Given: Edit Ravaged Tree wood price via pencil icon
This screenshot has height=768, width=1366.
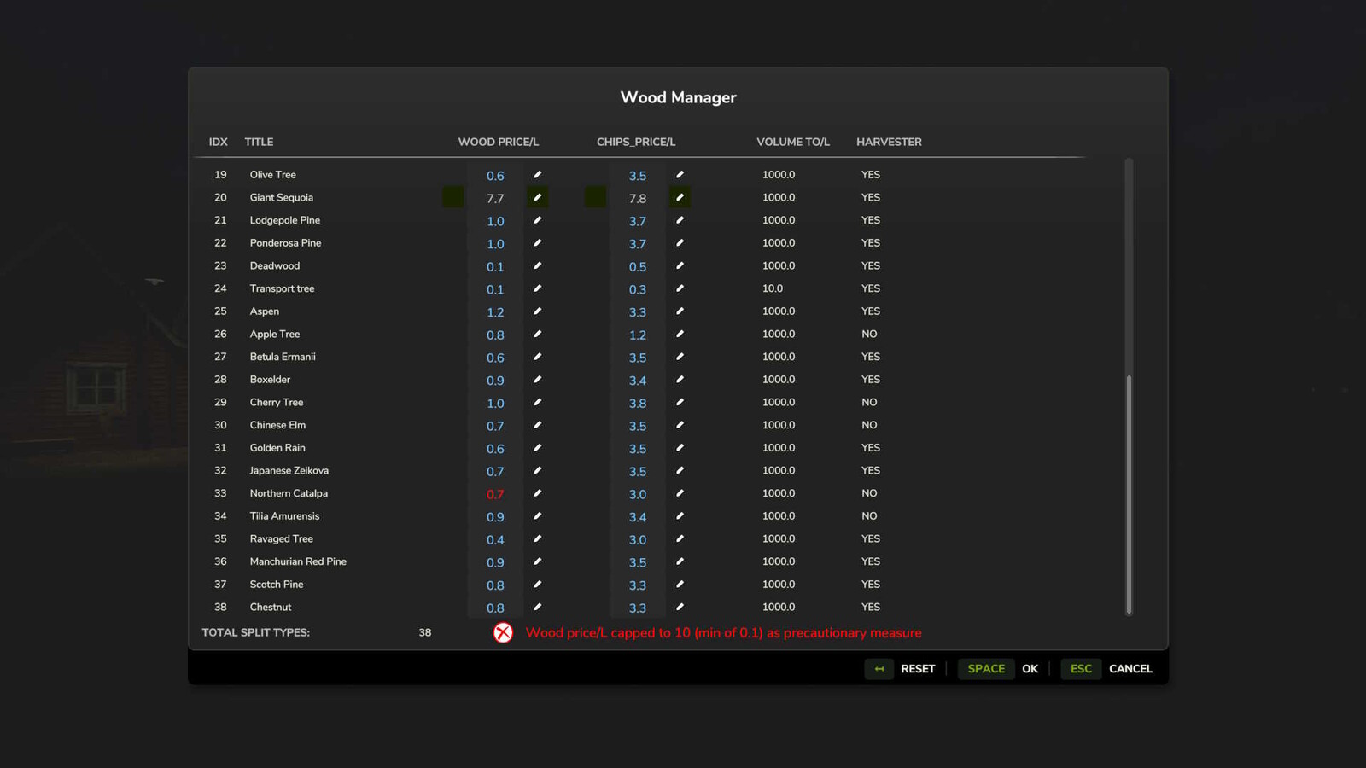Looking at the screenshot, I should (537, 539).
